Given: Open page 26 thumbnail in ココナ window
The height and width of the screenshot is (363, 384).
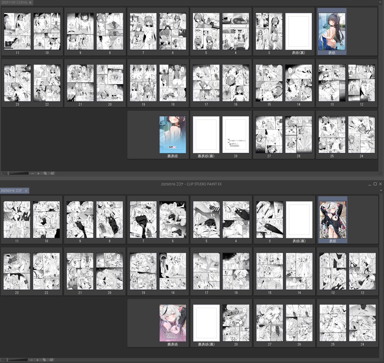Looking at the screenshot, I should [299, 323].
